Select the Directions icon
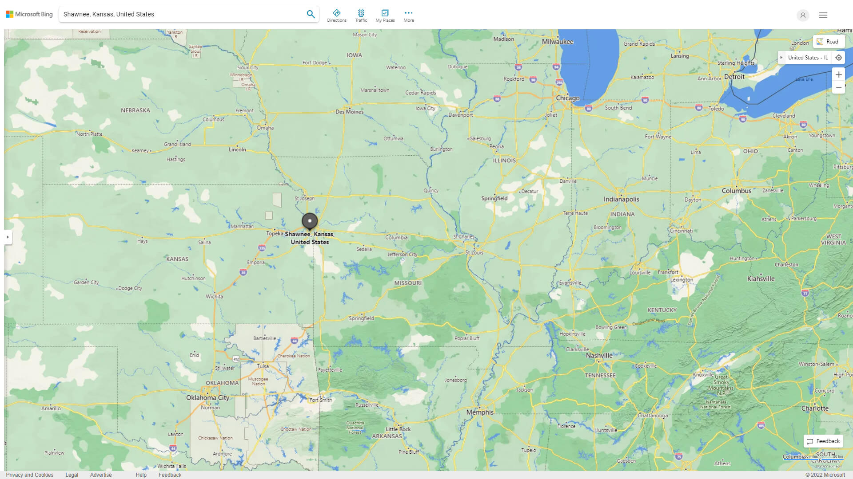The width and height of the screenshot is (853, 479). coord(337,14)
